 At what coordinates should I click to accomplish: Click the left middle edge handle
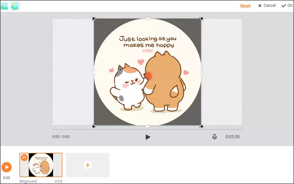(93, 72)
